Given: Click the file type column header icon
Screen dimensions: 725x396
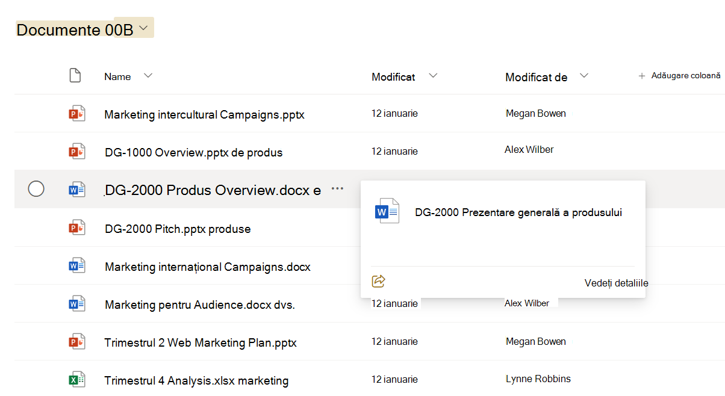Looking at the screenshot, I should (x=75, y=76).
